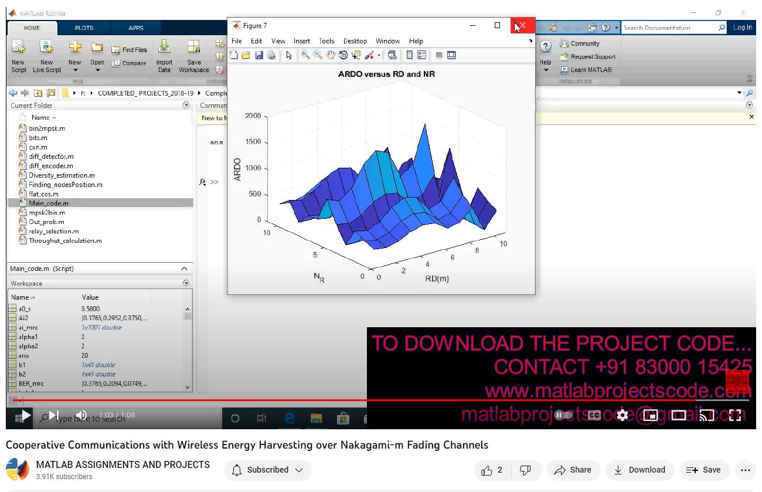Image resolution: width=762 pixels, height=492 pixels.
Task: Click MATLAB Help question mark icon
Action: point(545,47)
